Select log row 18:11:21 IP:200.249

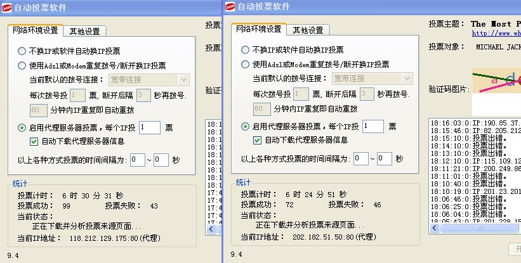[475, 169]
